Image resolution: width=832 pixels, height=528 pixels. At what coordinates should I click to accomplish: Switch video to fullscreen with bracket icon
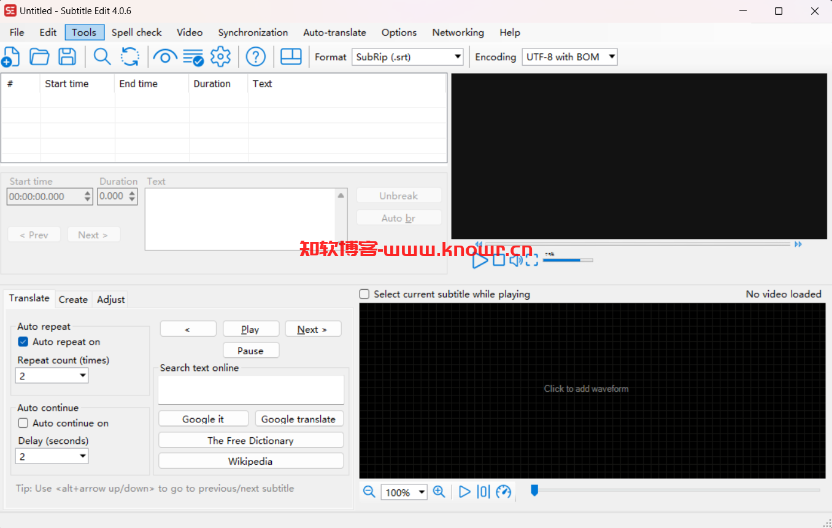532,260
